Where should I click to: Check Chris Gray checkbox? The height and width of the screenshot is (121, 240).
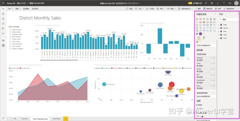[10, 42]
